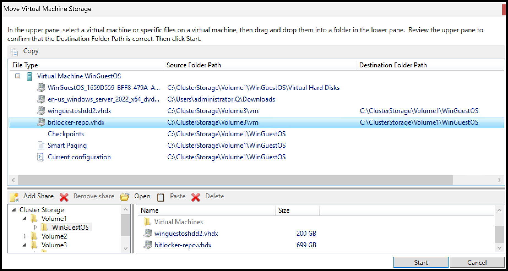Screen dimensions: 508x271
Task: Select bitlocker-repo.vhdx in the upper pane
Action: click(257, 122)
